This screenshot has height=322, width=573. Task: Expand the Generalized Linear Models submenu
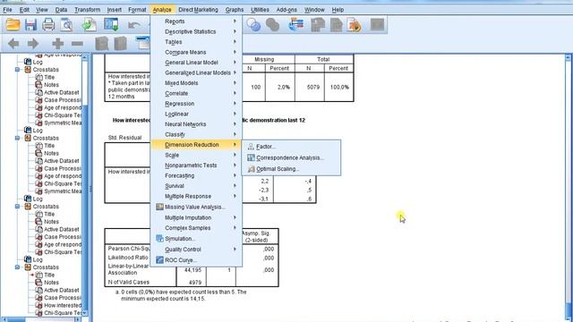[196, 72]
